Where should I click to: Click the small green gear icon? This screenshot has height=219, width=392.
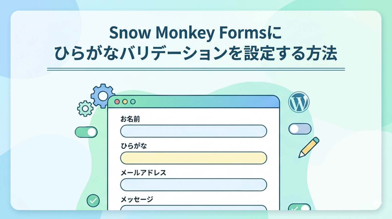coord(85,108)
